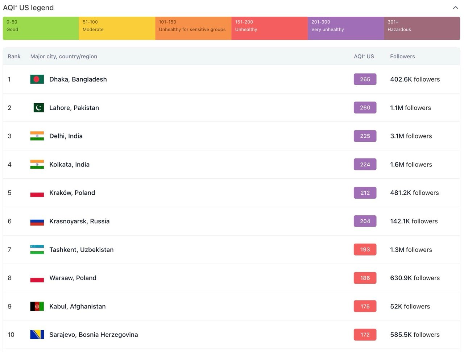Screen dimensions: 464x352
Task: Select the green Good 0-50 legend swatch
Action: (x=41, y=28)
